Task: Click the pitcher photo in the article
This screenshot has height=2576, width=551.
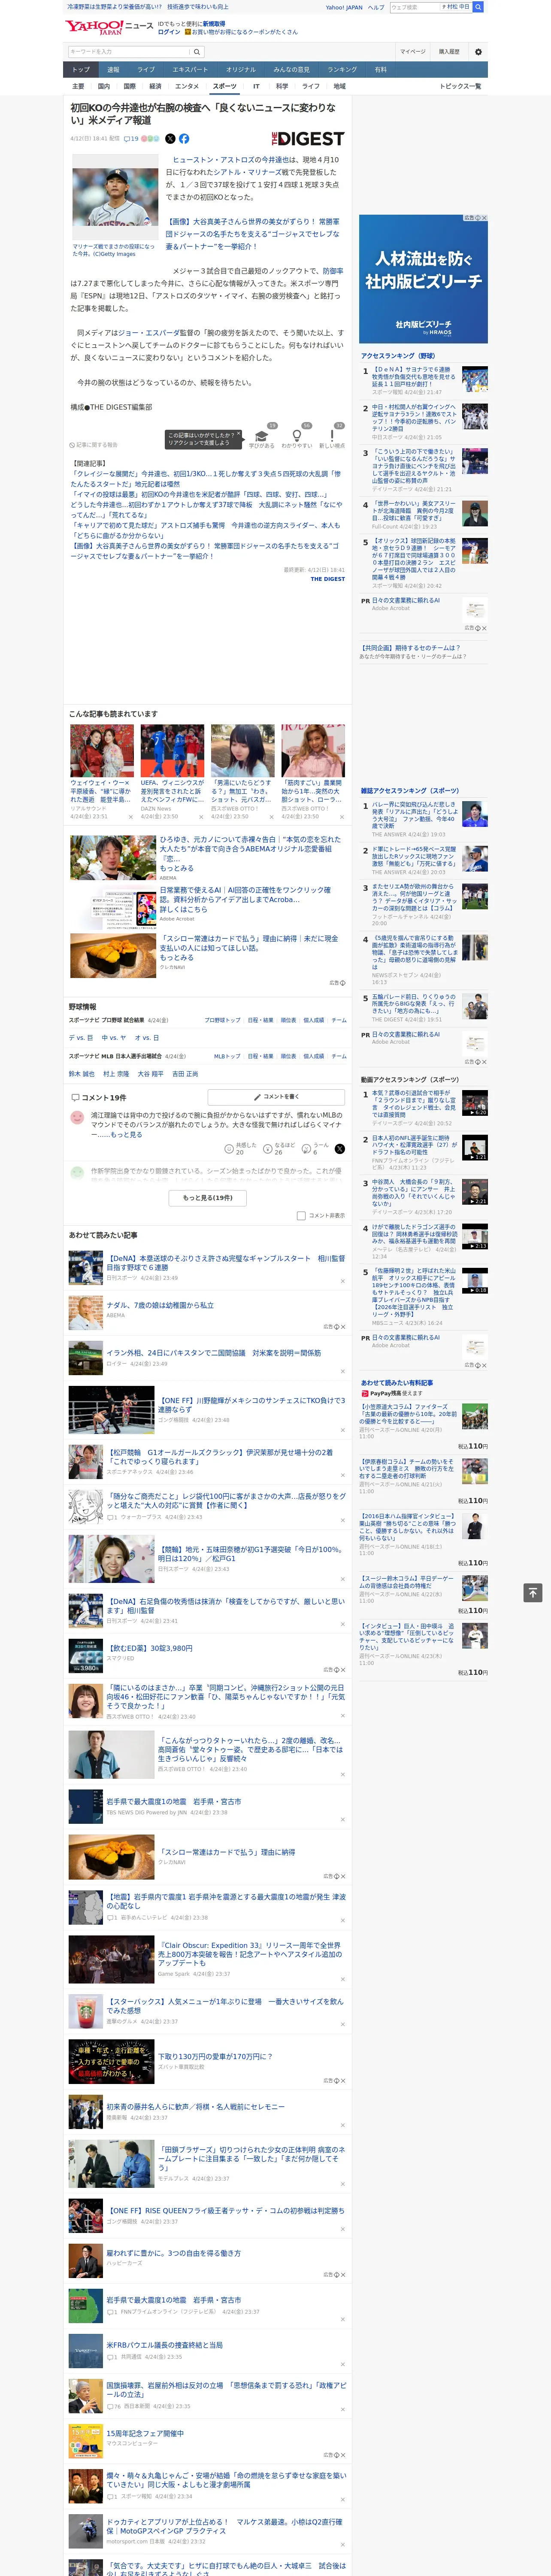Action: (114, 197)
